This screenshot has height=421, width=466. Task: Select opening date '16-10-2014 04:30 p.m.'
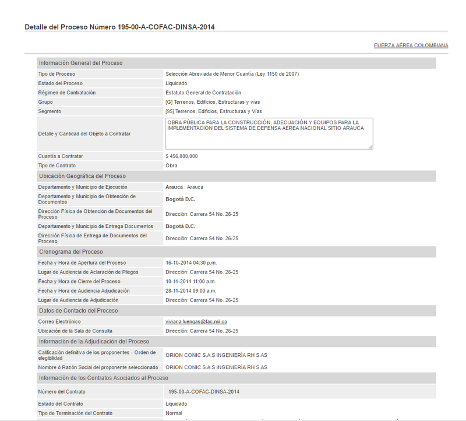pyautogui.click(x=191, y=263)
